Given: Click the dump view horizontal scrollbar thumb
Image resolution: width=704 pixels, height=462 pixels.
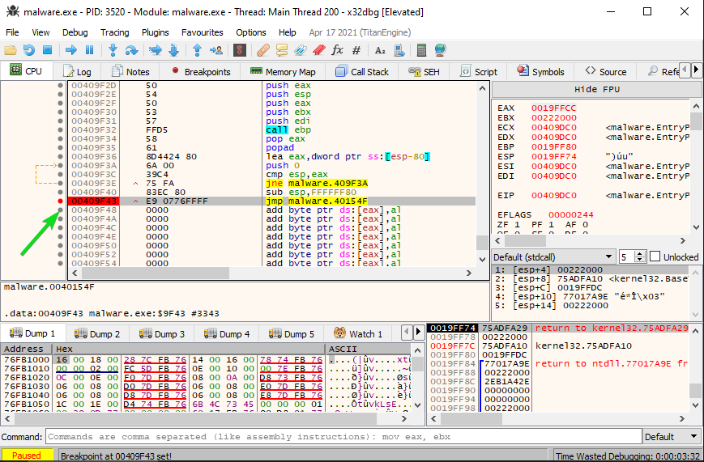Looking at the screenshot, I should coord(196,418).
